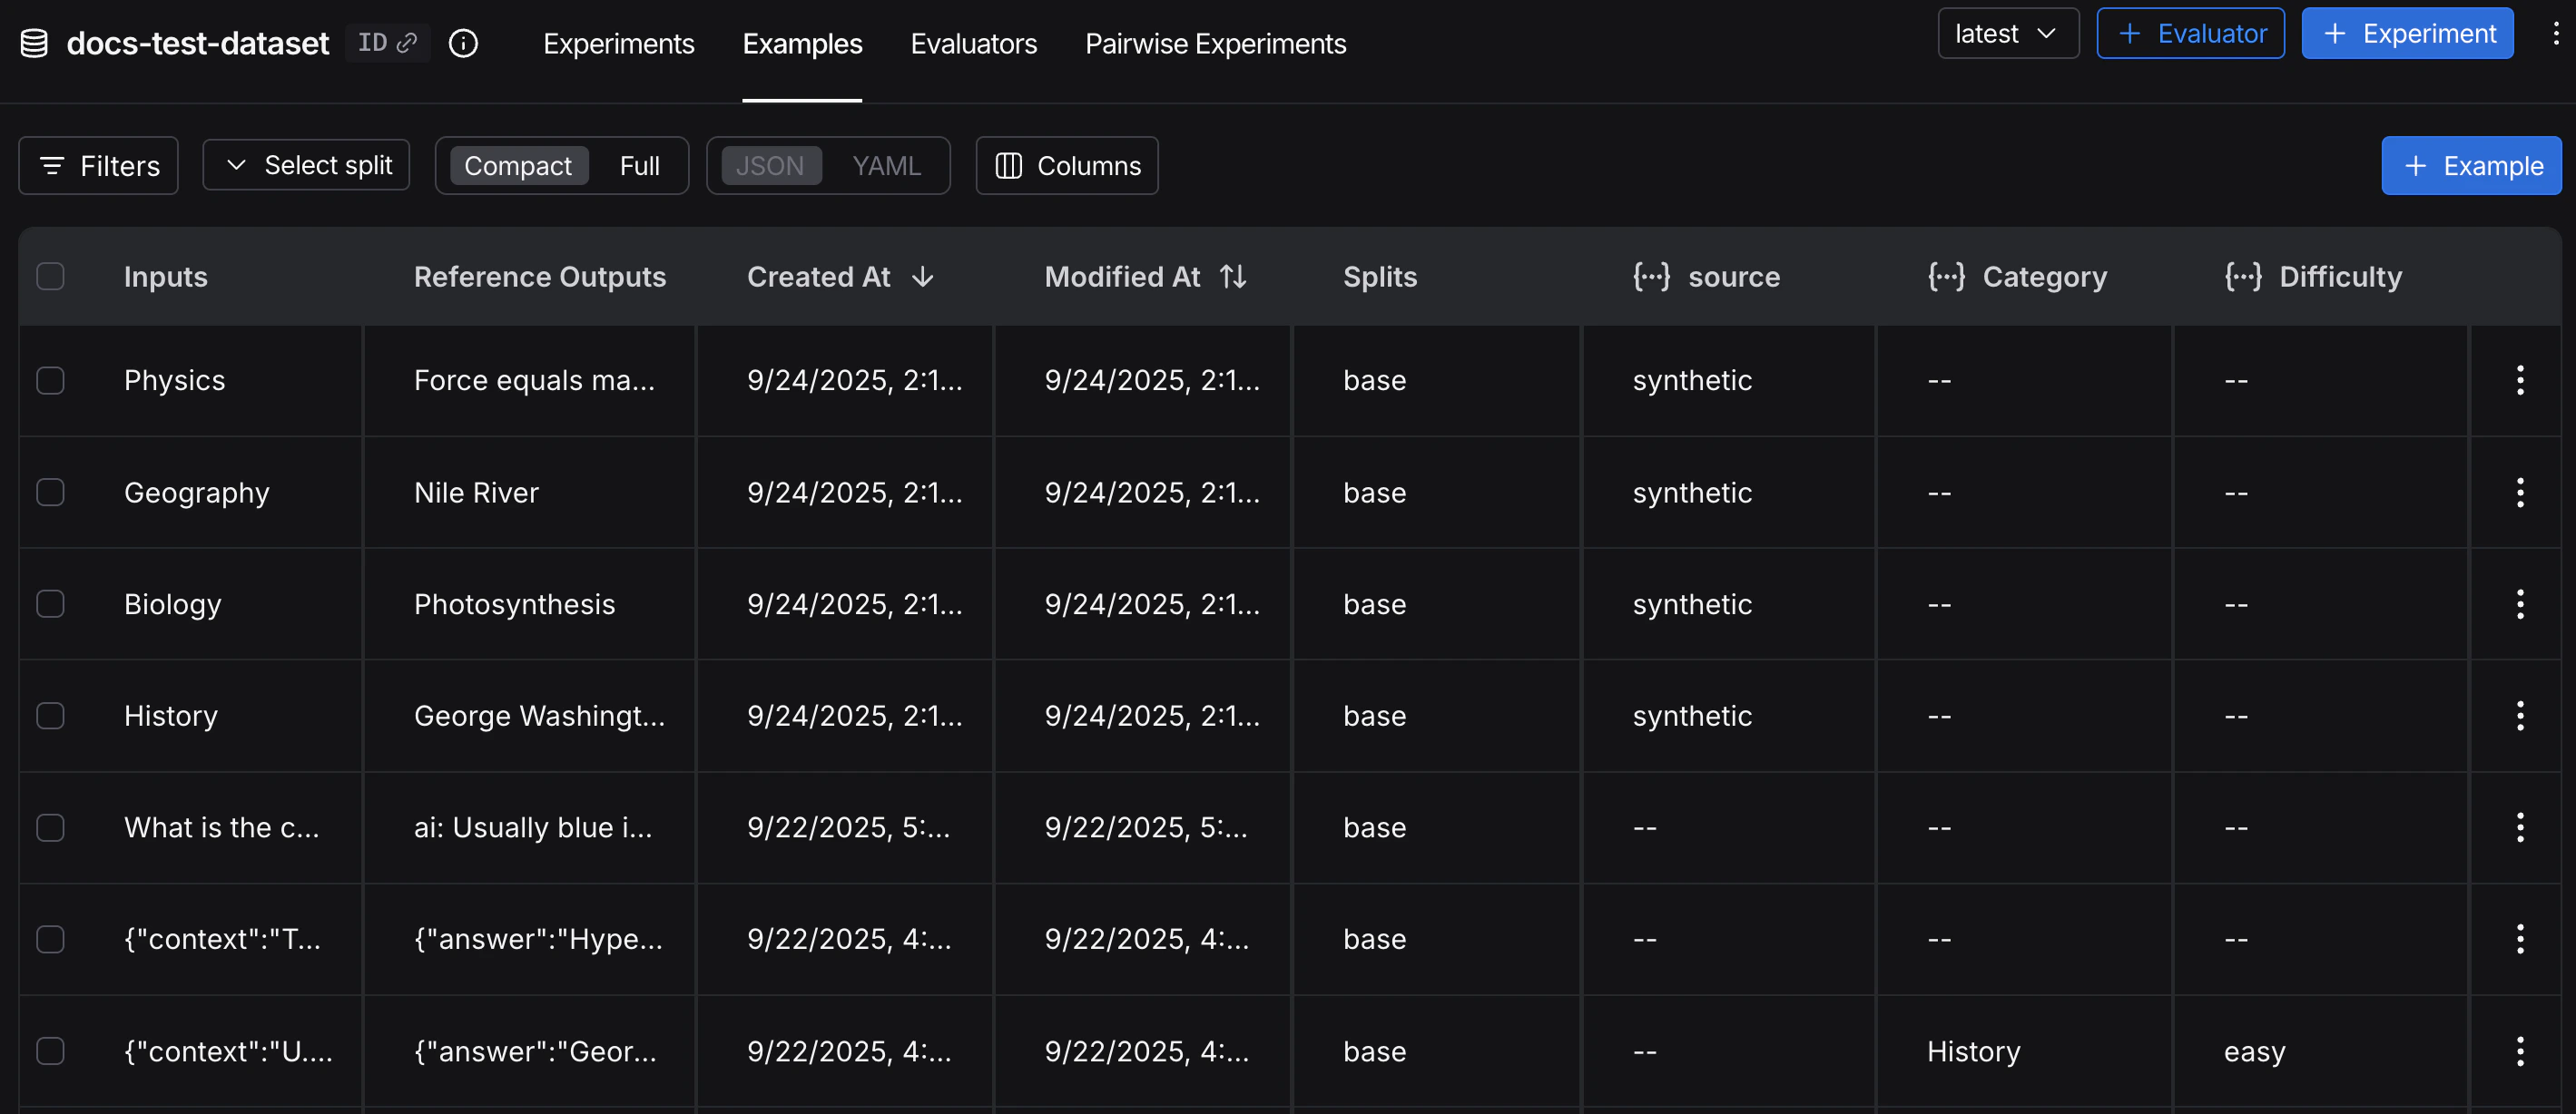Open the Select split dropdown

[x=305, y=165]
